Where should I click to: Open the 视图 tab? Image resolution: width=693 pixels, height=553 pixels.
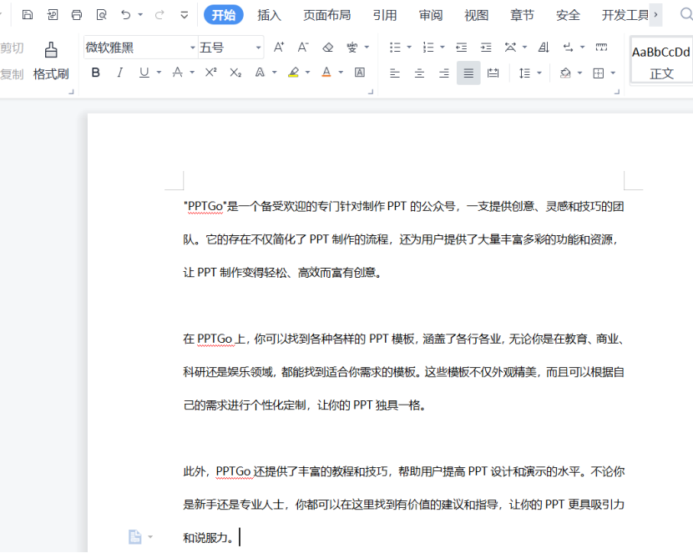point(477,15)
